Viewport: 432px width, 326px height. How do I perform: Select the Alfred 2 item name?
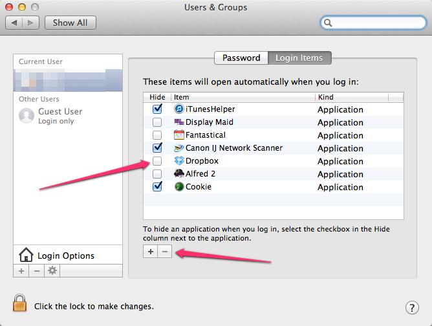pyautogui.click(x=200, y=173)
